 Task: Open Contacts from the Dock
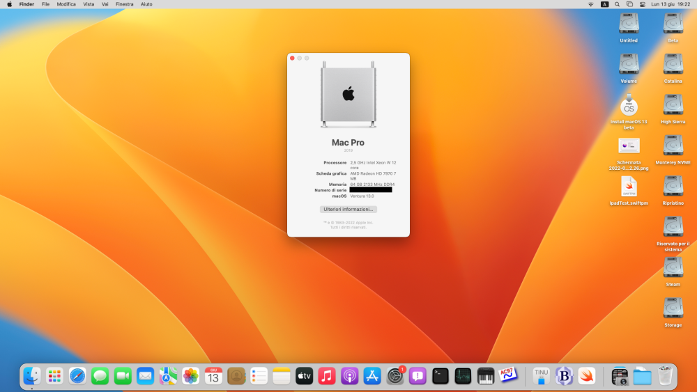point(236,377)
